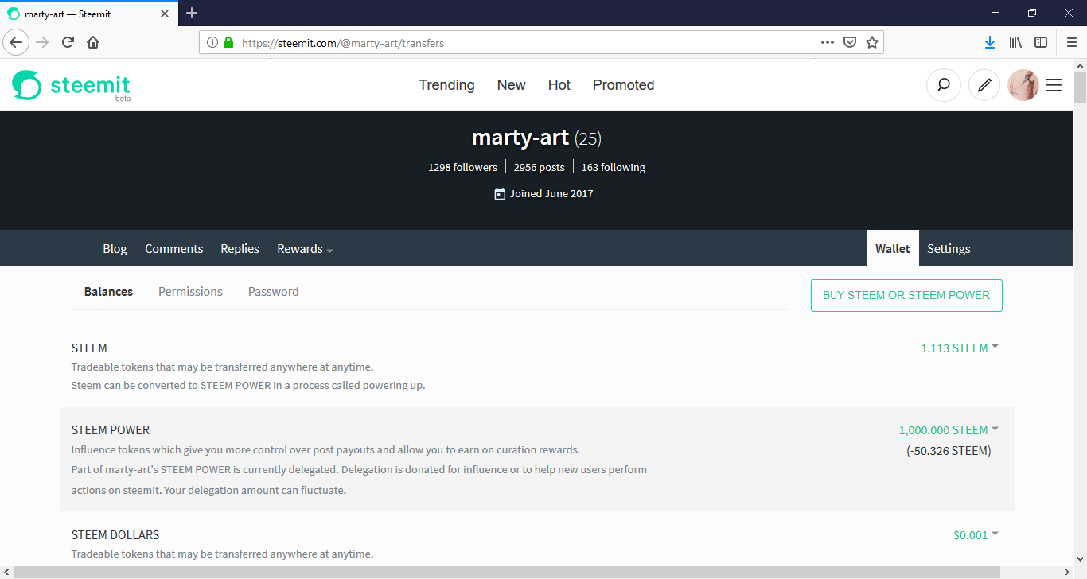This screenshot has width=1087, height=579.
Task: View the 2956 posts link
Action: [x=539, y=168]
